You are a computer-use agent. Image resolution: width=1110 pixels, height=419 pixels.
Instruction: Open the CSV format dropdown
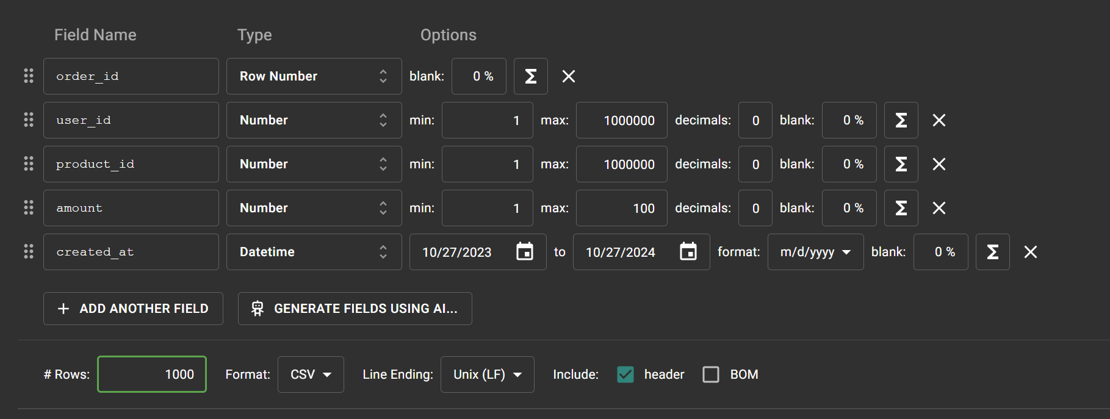[x=311, y=374]
